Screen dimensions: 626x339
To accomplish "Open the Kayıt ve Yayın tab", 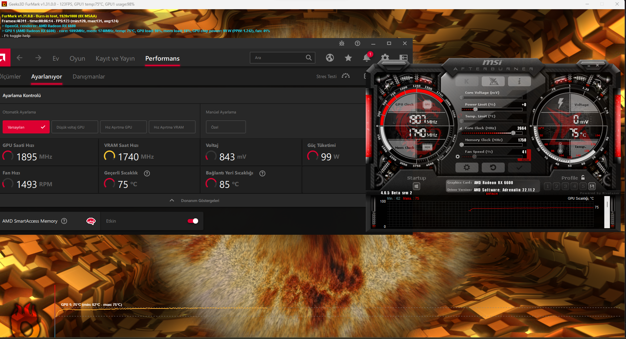I will [x=115, y=58].
